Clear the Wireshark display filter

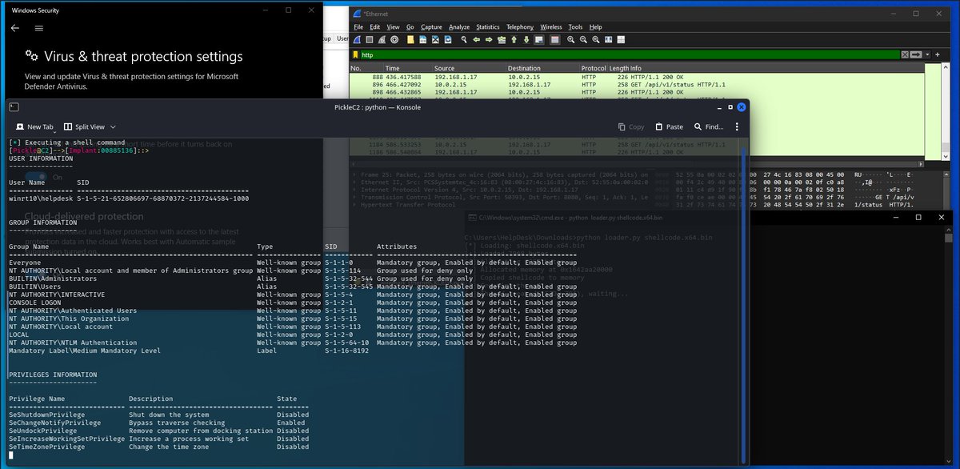[905, 54]
